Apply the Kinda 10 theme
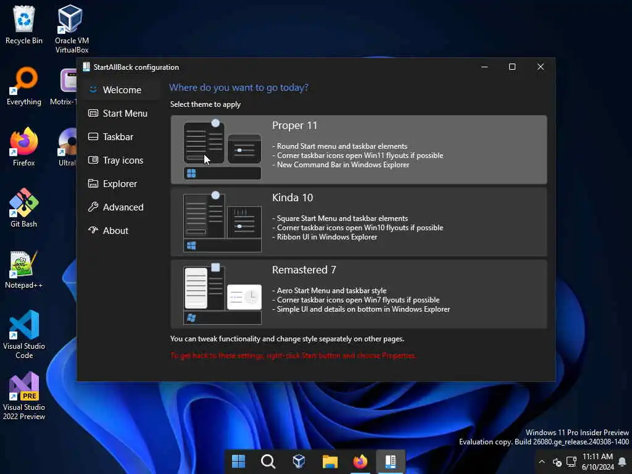 pyautogui.click(x=359, y=222)
